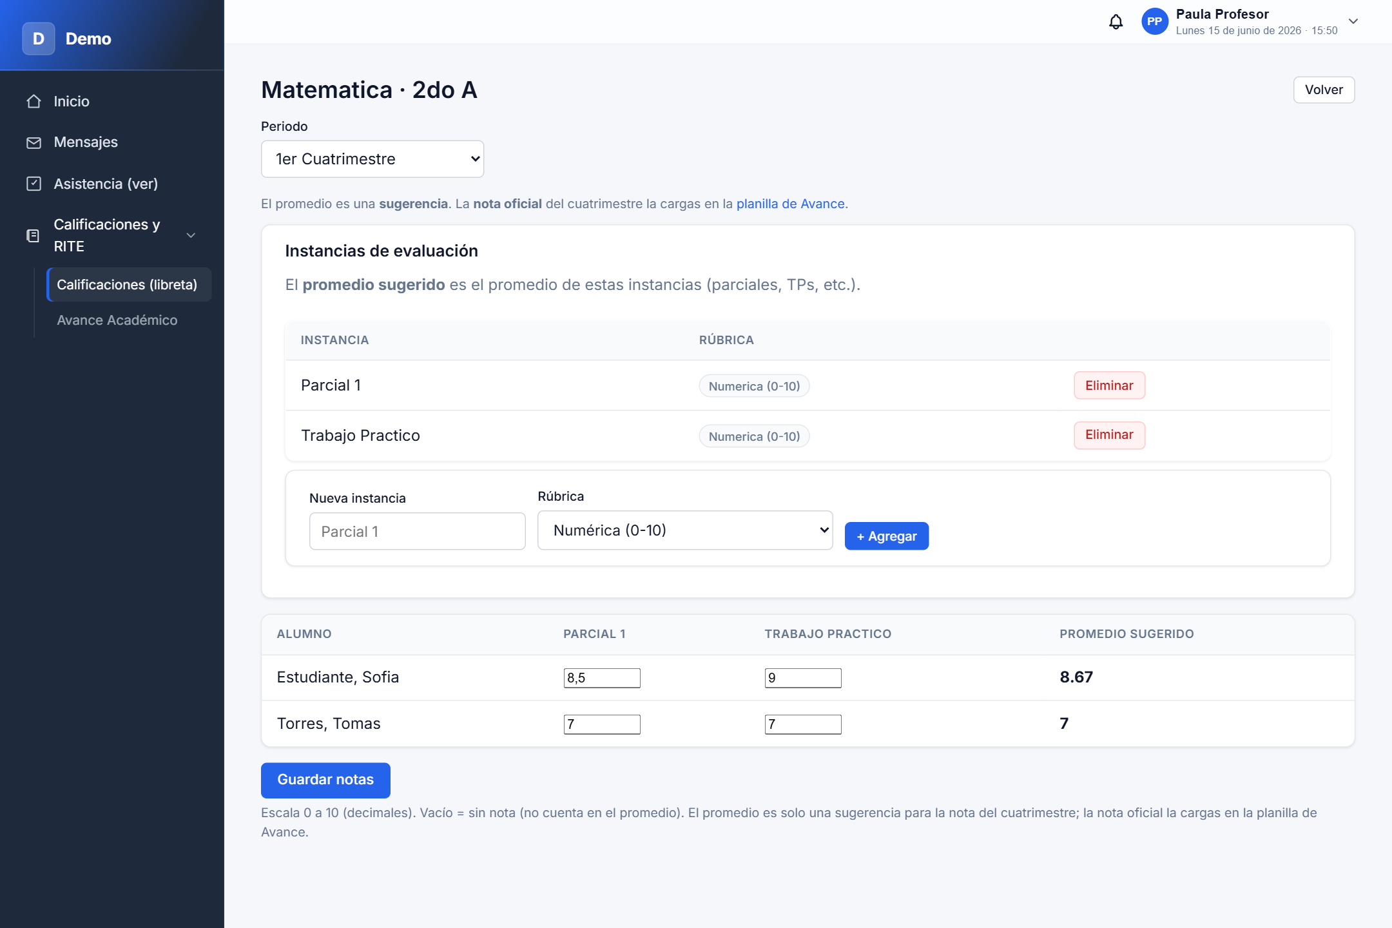Viewport: 1392px width, 928px height.
Task: Click the Demo brand name
Action: pos(88,39)
